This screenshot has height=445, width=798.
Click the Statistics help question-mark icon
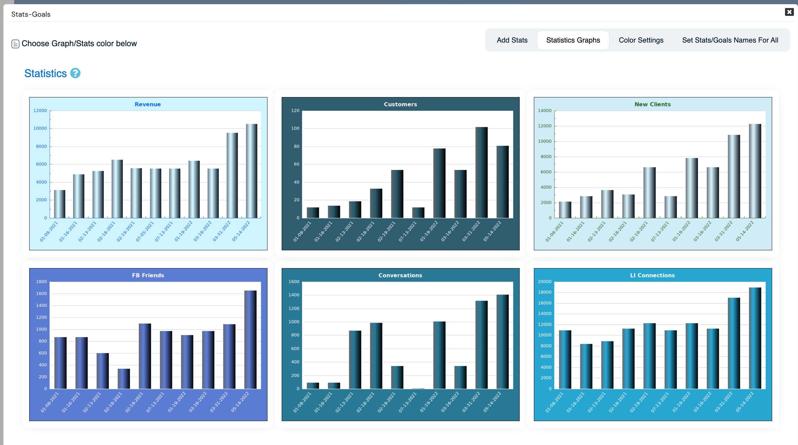tap(75, 73)
